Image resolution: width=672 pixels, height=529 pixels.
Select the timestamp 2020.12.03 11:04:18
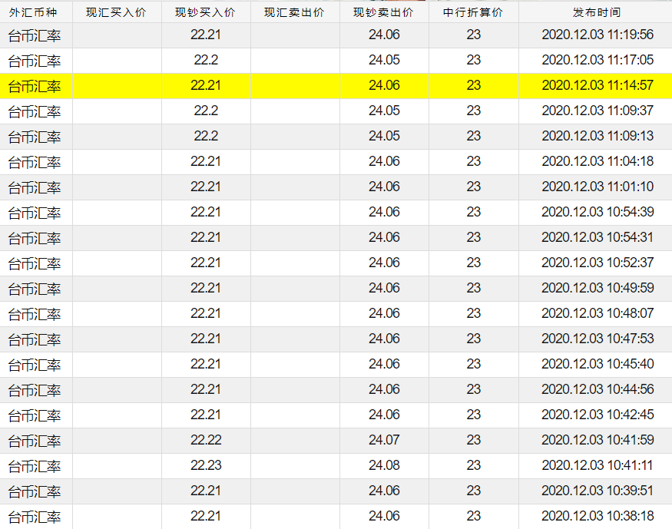pyautogui.click(x=598, y=162)
